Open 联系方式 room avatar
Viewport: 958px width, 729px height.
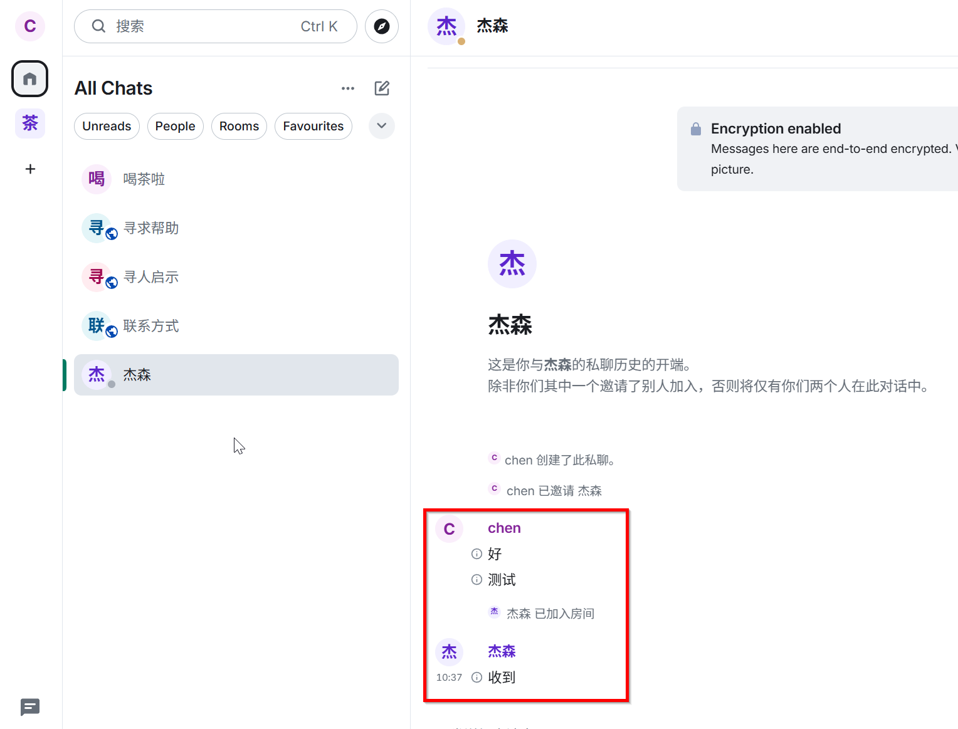97,326
